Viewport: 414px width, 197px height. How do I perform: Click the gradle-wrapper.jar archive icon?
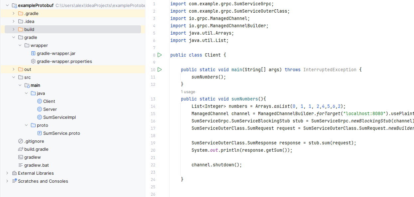33,54
